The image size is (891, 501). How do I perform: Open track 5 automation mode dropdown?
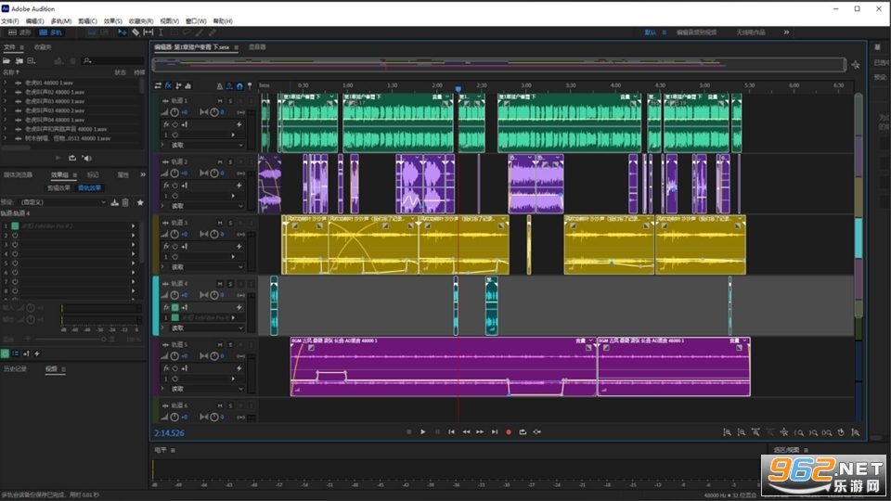pos(207,389)
